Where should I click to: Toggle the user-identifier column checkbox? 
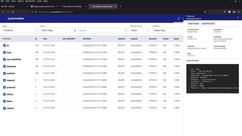tap(4, 59)
